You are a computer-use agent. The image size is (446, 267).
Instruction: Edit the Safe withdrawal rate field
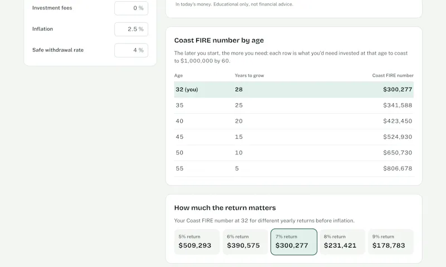[x=131, y=50]
